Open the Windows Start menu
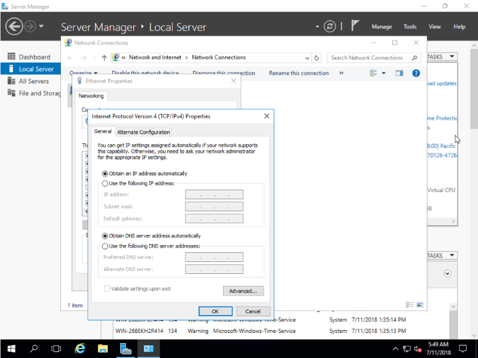Screen dimensions: 478x358 11,348
